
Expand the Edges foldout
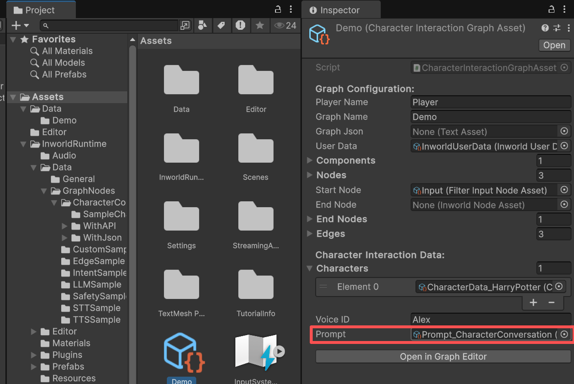[x=310, y=234]
